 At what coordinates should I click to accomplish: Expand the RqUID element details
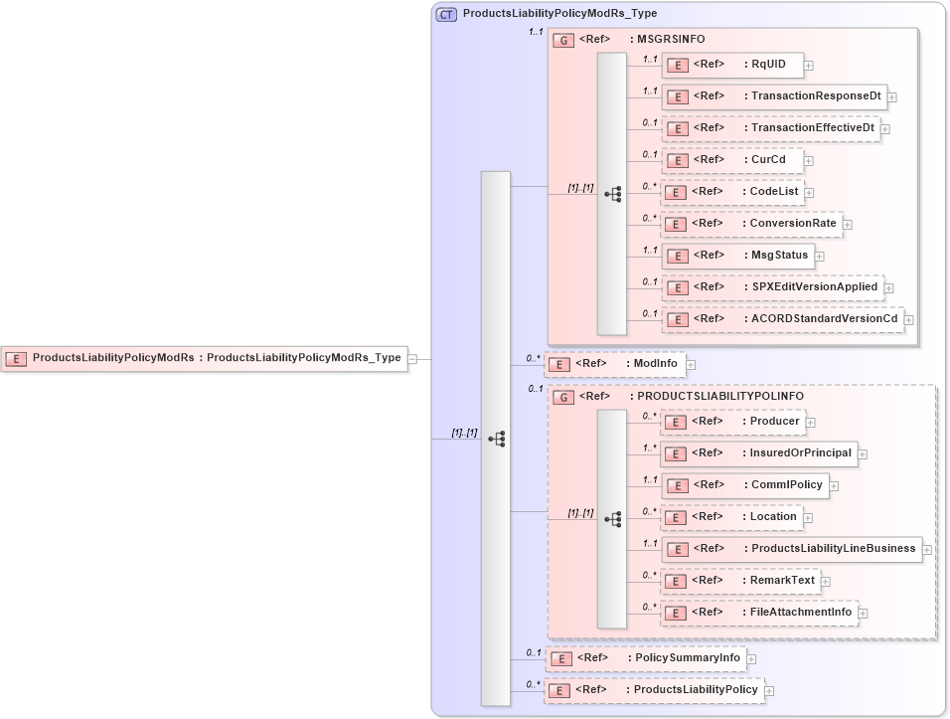click(x=807, y=65)
